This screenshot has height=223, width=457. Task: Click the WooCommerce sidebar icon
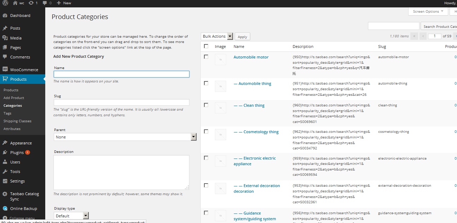click(x=5, y=70)
